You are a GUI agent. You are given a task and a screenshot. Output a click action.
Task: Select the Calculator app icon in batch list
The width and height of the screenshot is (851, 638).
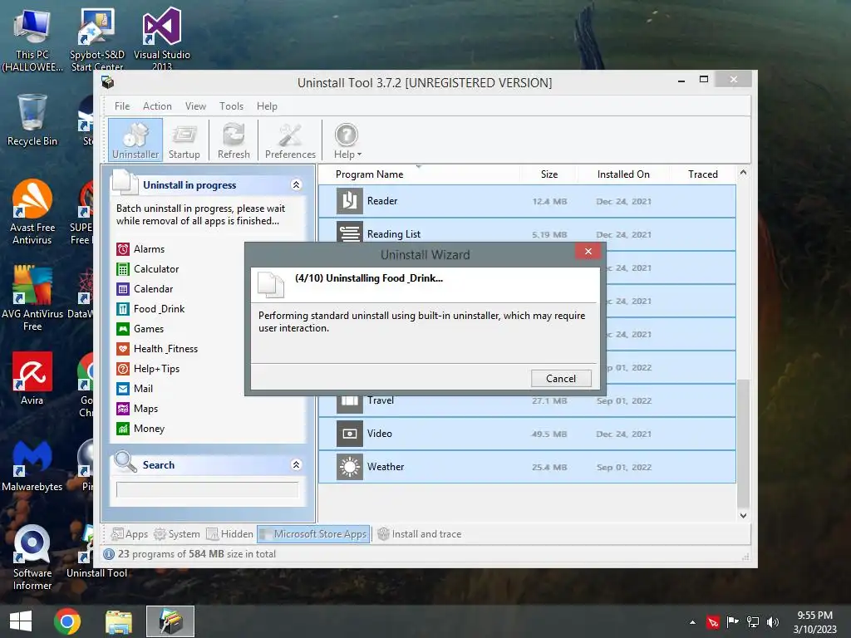pos(123,269)
